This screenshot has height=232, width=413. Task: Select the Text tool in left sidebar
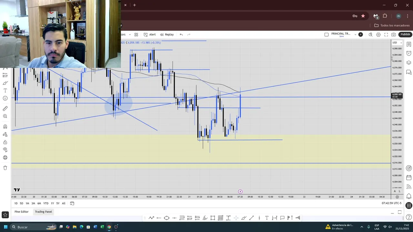5,91
